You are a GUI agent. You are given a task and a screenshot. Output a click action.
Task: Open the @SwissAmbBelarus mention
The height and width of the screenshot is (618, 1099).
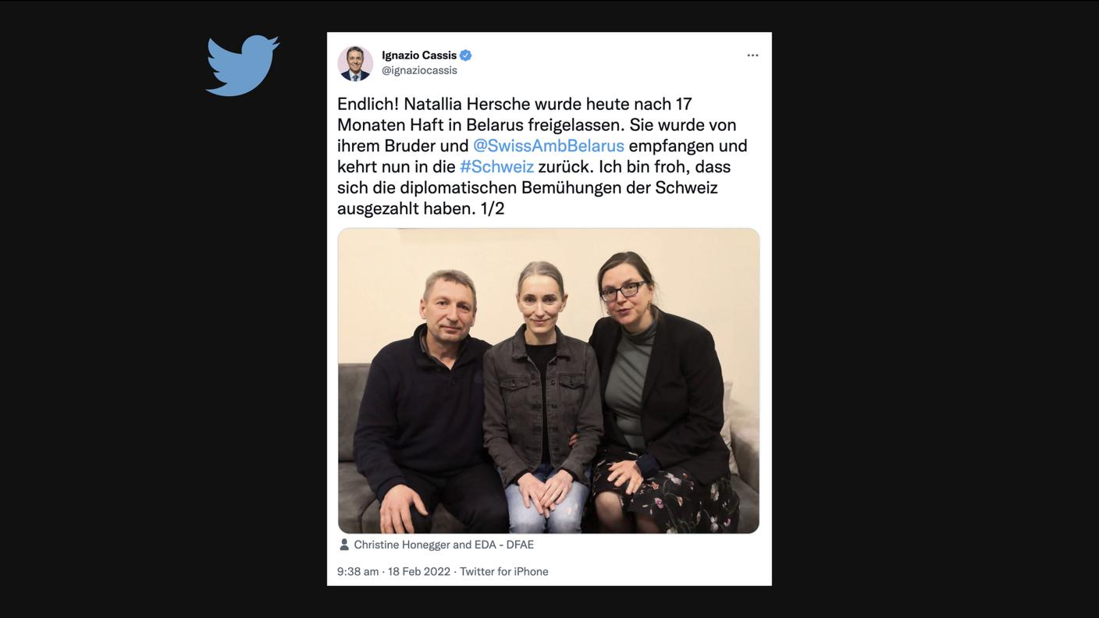pyautogui.click(x=549, y=146)
